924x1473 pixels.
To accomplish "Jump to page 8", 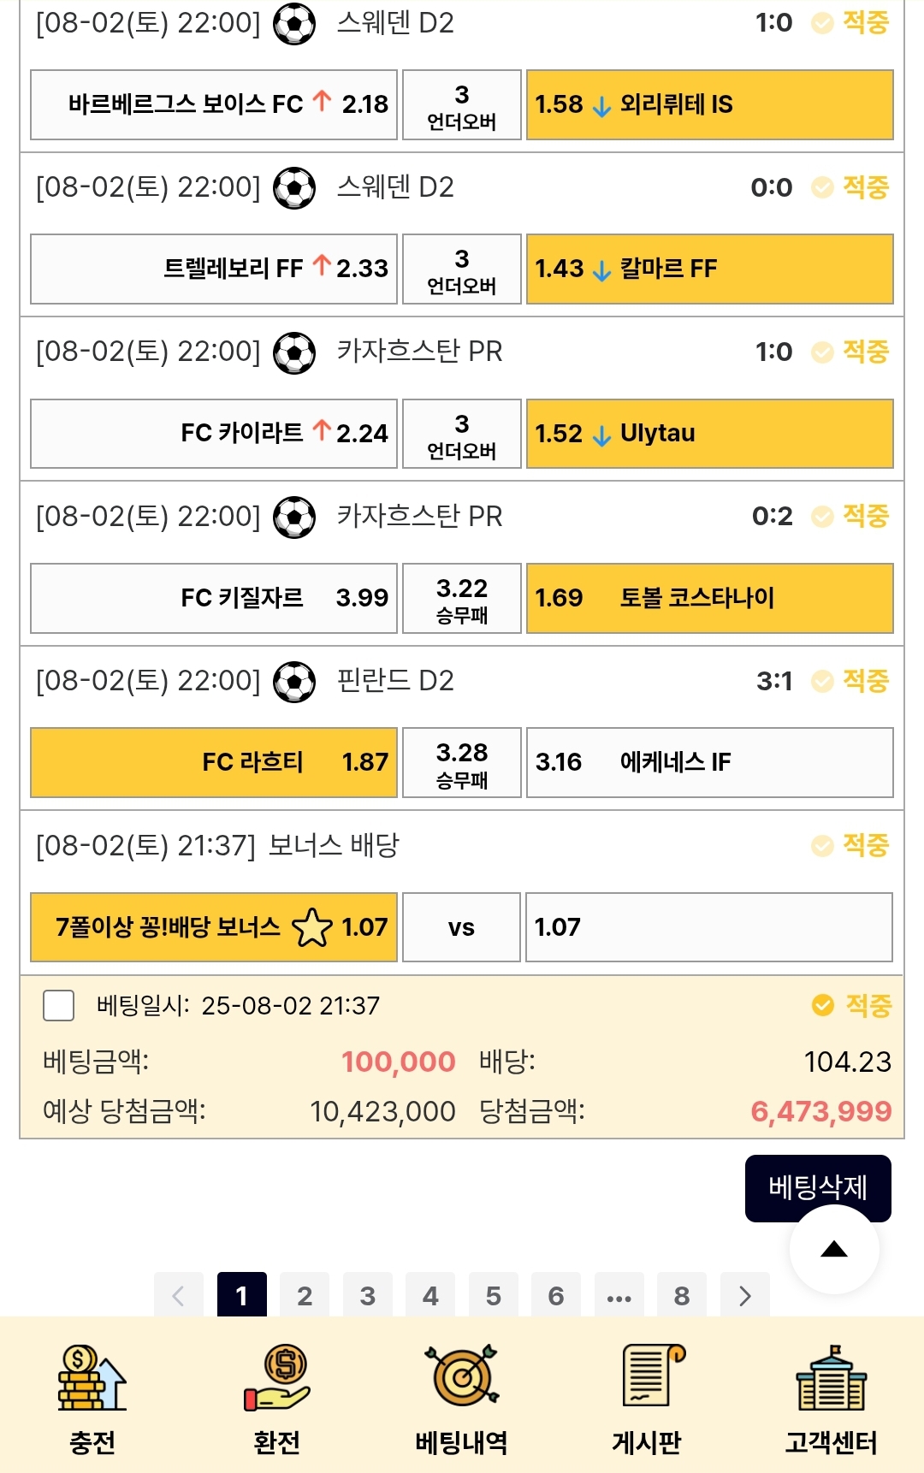I will pos(682,1296).
